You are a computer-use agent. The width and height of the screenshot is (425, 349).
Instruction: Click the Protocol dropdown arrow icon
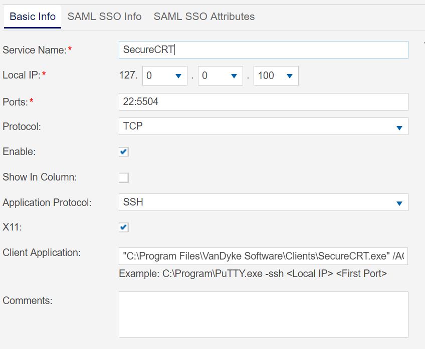tap(400, 126)
